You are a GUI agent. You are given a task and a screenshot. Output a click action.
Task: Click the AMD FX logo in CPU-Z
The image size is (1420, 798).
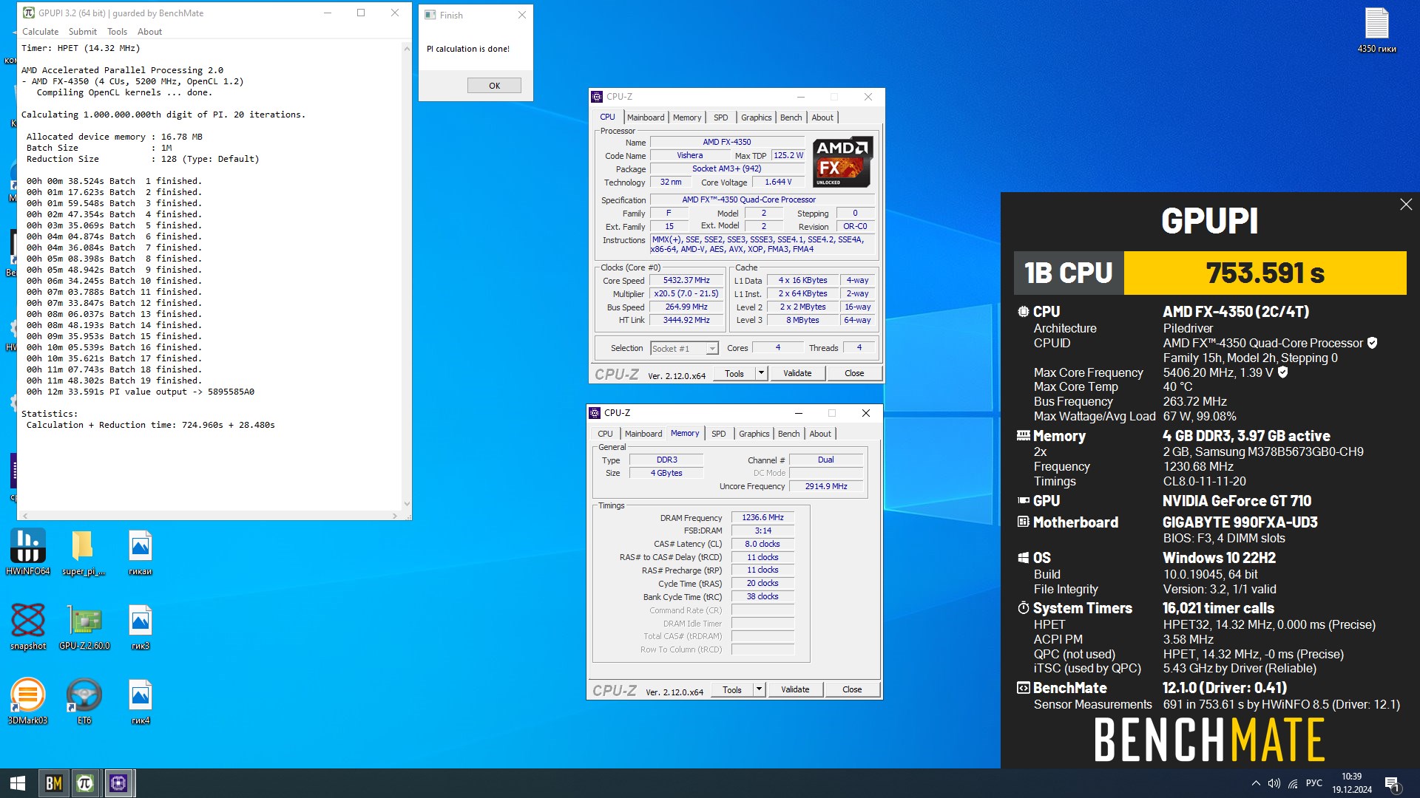click(842, 162)
